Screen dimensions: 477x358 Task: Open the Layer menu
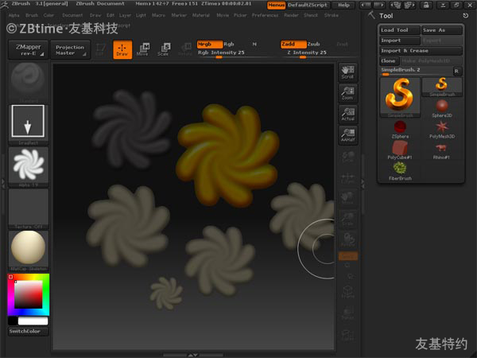pyautogui.click(x=125, y=15)
